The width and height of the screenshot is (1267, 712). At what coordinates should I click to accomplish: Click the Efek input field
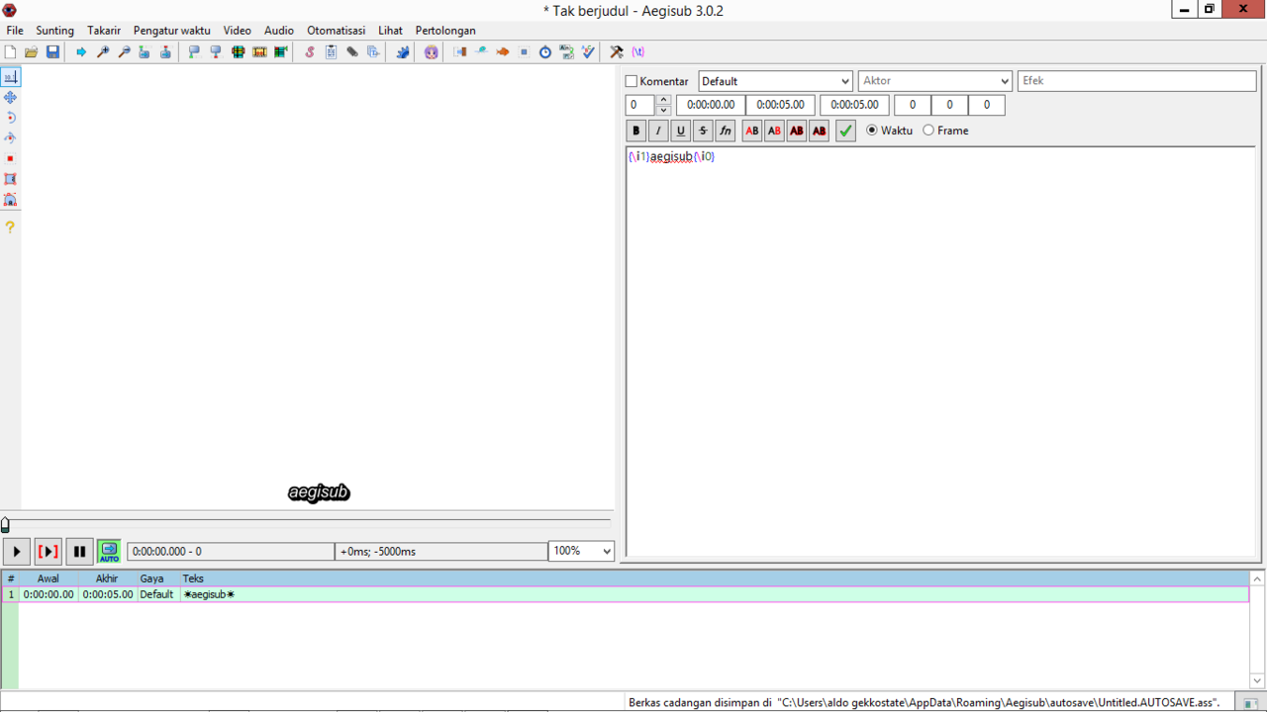[1137, 81]
